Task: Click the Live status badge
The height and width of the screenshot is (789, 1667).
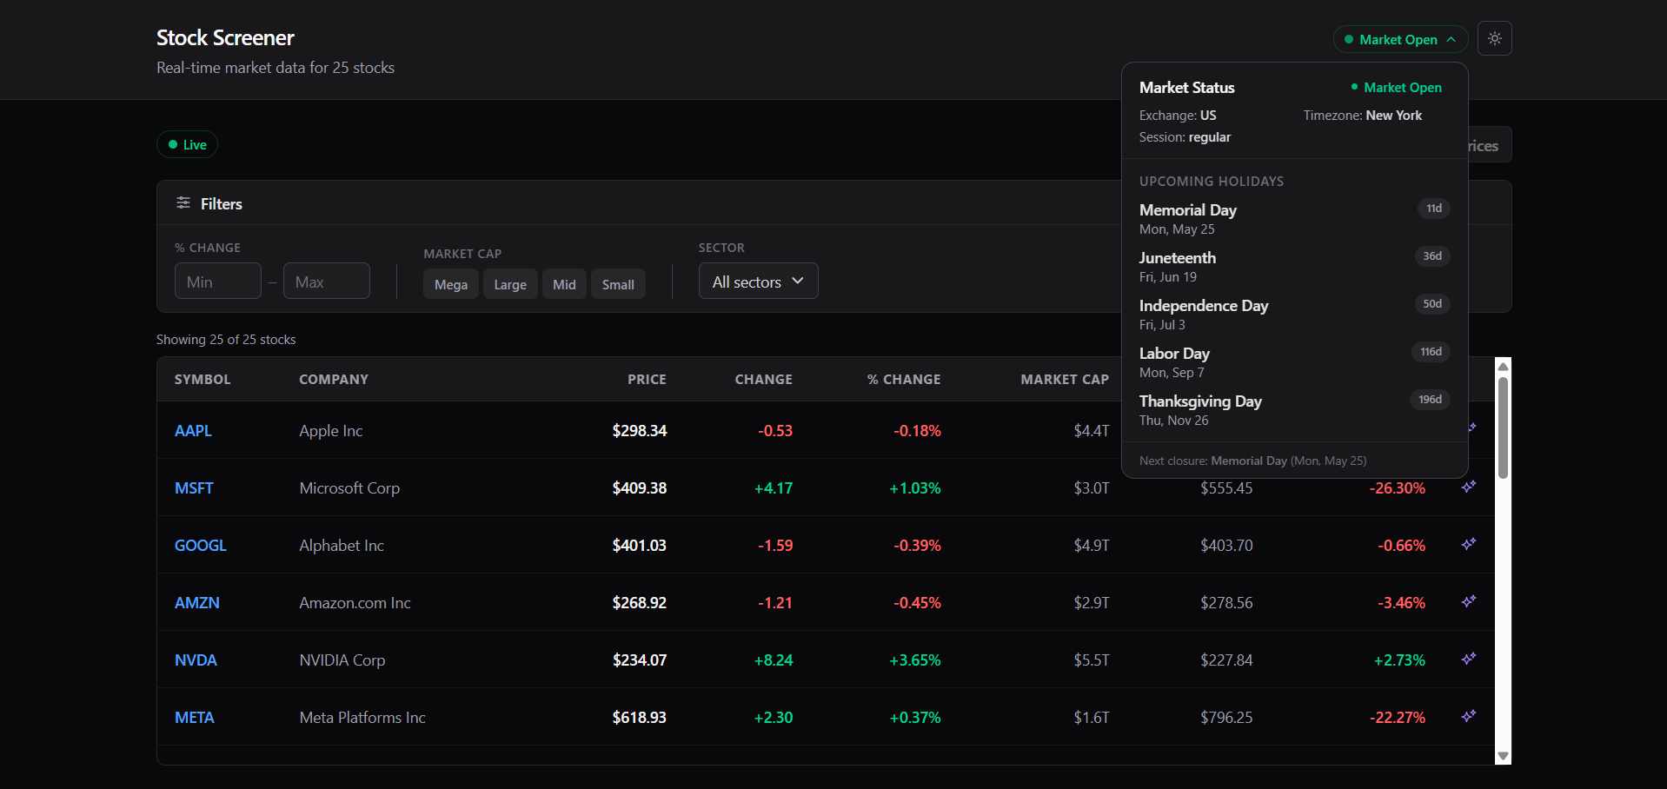Action: [x=187, y=144]
